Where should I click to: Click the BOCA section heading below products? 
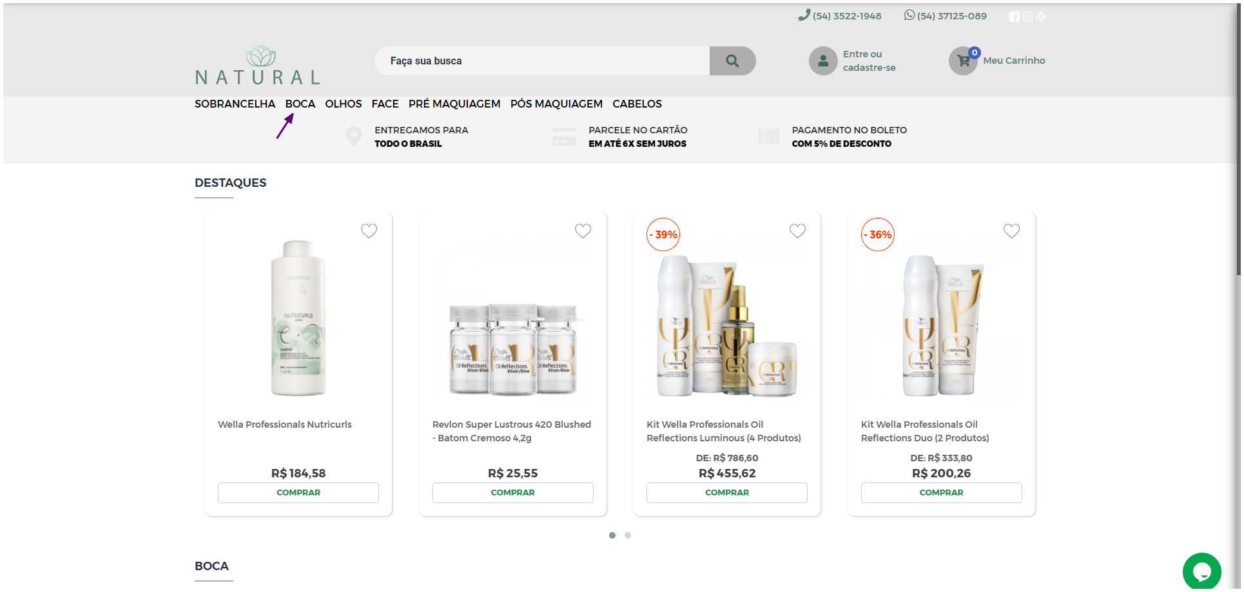point(211,566)
